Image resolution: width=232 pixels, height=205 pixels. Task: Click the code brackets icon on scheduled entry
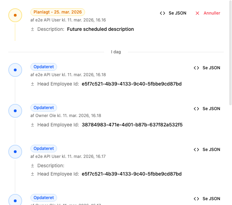tap(163, 13)
